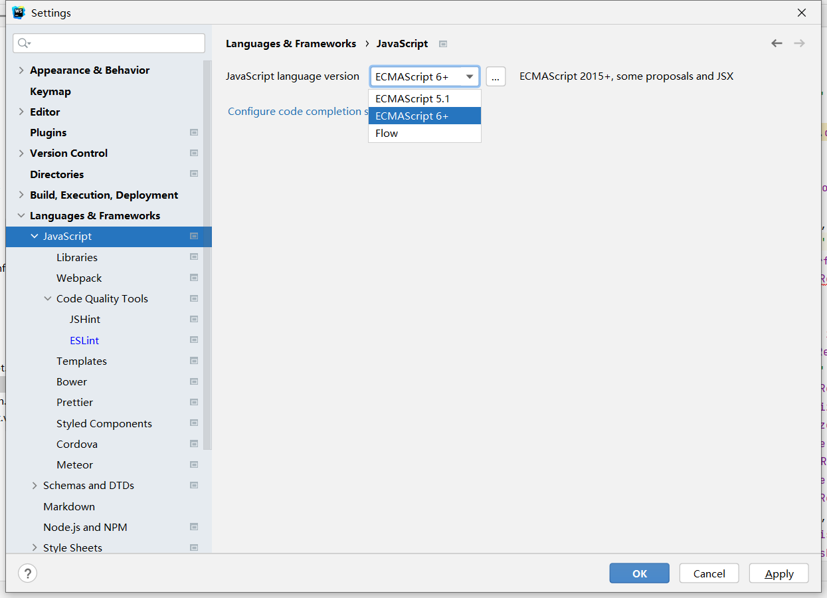Click project icon on Libraries row

(x=194, y=257)
